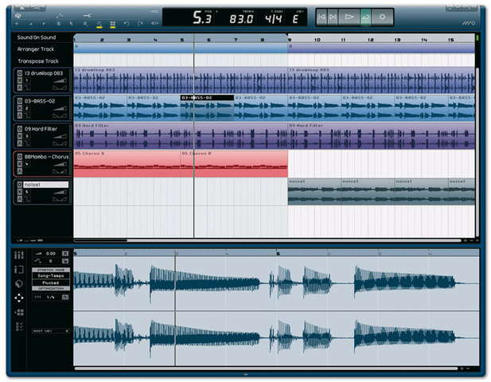Image resolution: width=491 pixels, height=382 pixels.
Task: Open the Mixer page in multi zone
Action: [19, 255]
